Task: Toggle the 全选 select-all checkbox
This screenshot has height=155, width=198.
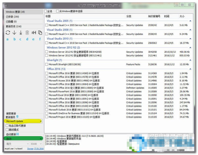Action: [x=45, y=11]
